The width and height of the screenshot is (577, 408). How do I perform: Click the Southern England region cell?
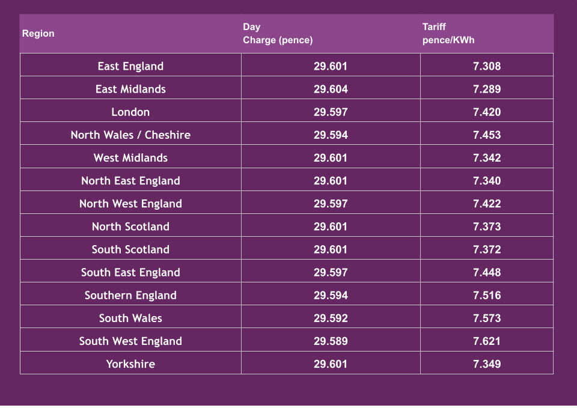pyautogui.click(x=130, y=294)
